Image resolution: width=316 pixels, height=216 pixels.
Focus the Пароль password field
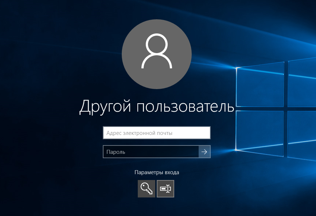click(151, 152)
